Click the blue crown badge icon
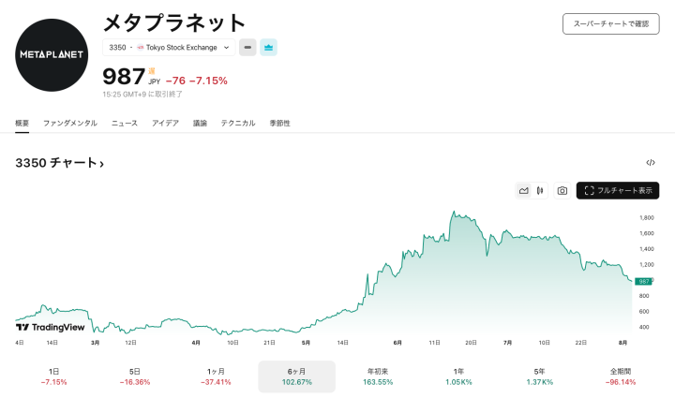Viewport: 675px width, 398px height. [268, 47]
